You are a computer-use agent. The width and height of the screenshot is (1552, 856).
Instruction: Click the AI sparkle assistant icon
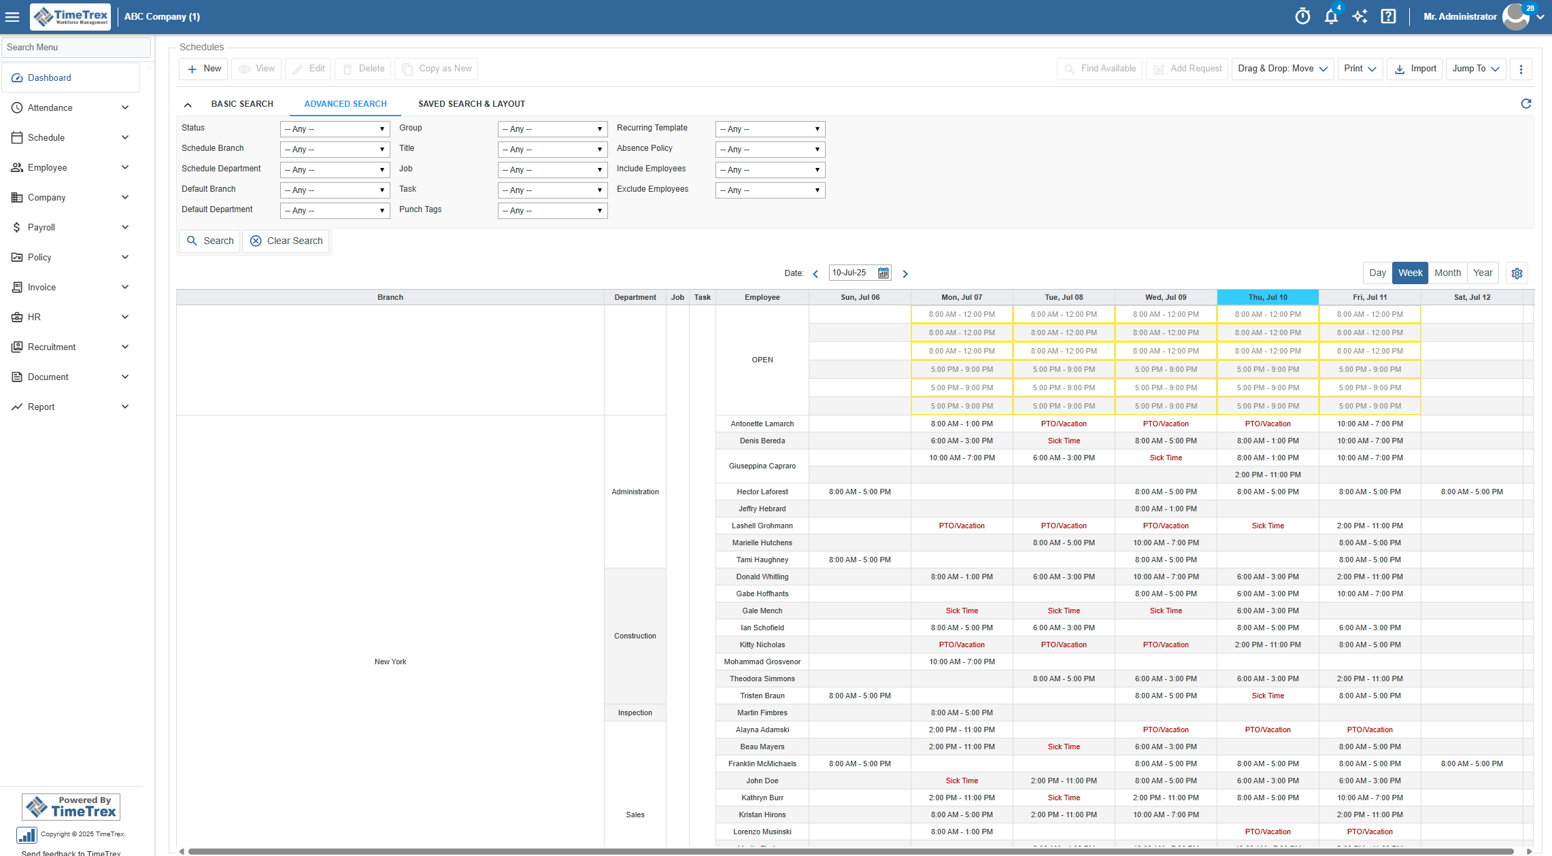[x=1360, y=16]
